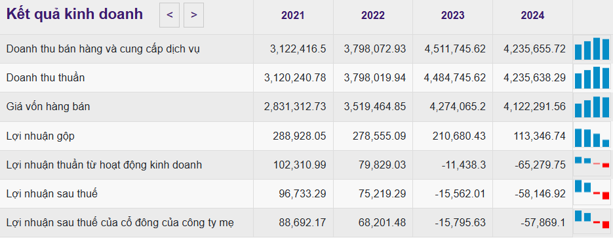
Task: Click the 2021 Doanh thu thuần value 3,120,240.78
Action: pos(295,78)
